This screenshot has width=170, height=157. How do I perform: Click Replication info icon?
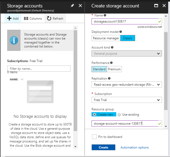110,78
